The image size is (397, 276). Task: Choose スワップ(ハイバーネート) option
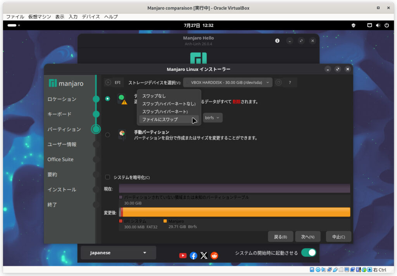coord(169,111)
